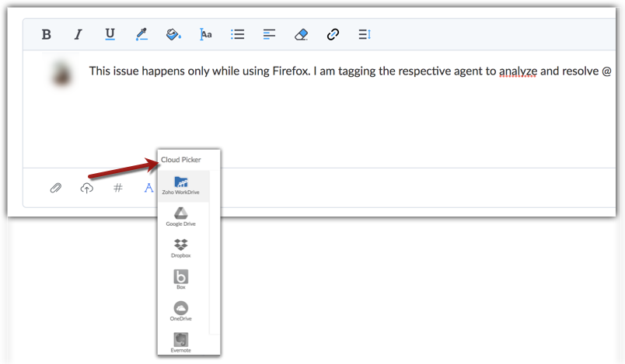
Task: Choose Google Drive in Cloud Picker
Action: click(181, 217)
